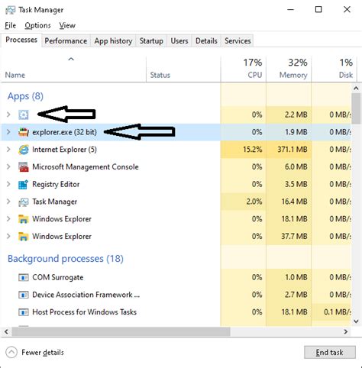Select the COM Surrogate name
The height and width of the screenshot is (368, 362).
[58, 277]
